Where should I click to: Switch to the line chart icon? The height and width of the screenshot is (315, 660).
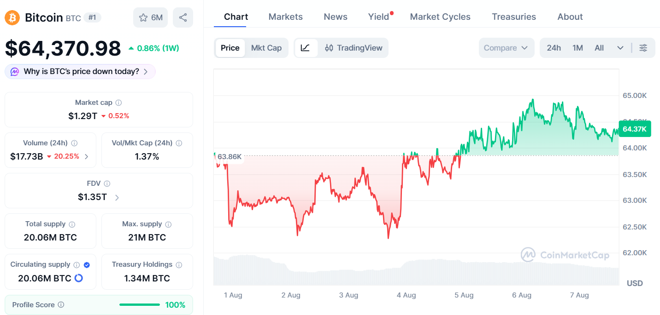pos(306,48)
